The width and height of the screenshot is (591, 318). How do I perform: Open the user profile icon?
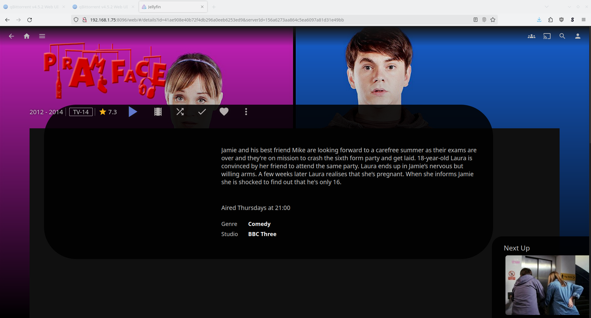[578, 36]
